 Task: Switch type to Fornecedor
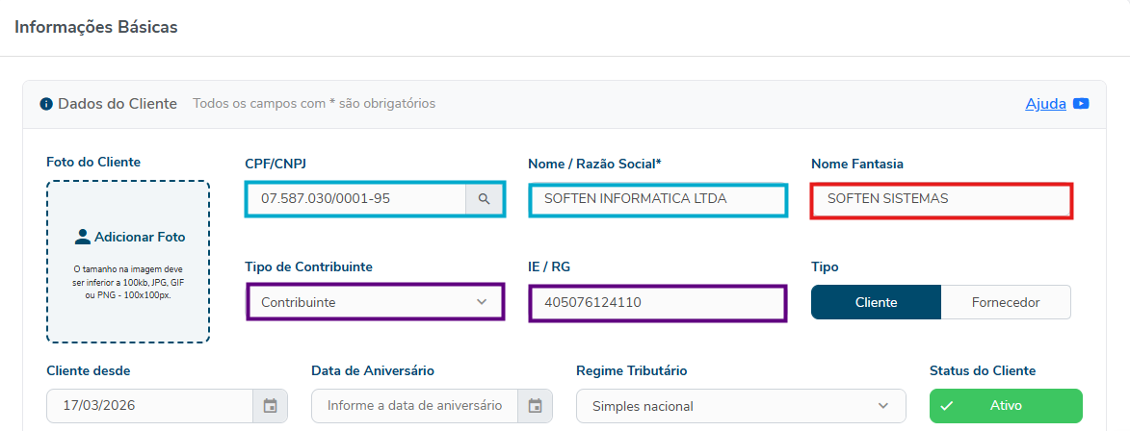point(1005,302)
